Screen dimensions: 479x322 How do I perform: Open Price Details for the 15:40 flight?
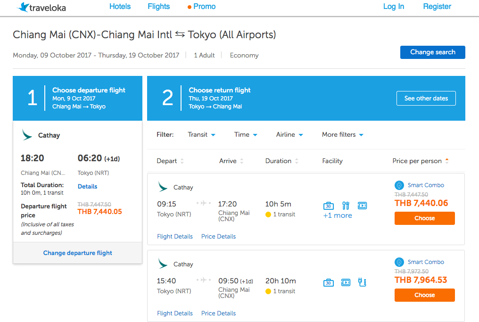tap(218, 313)
